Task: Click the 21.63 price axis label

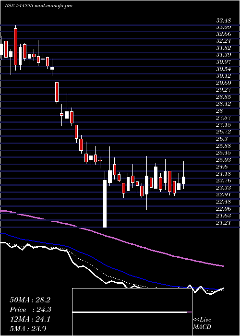Action: [224, 216]
